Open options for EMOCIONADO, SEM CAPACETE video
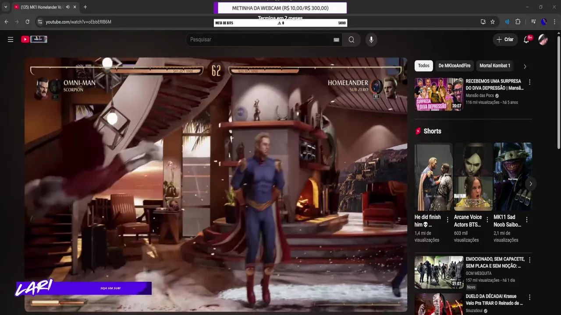Image resolution: width=561 pixels, height=315 pixels. click(x=529, y=260)
